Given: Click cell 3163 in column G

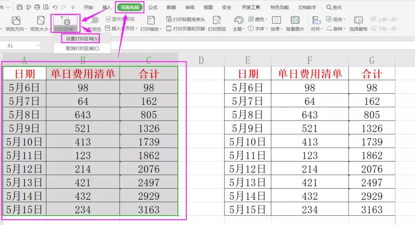Looking at the screenshot, I should coord(372,209).
